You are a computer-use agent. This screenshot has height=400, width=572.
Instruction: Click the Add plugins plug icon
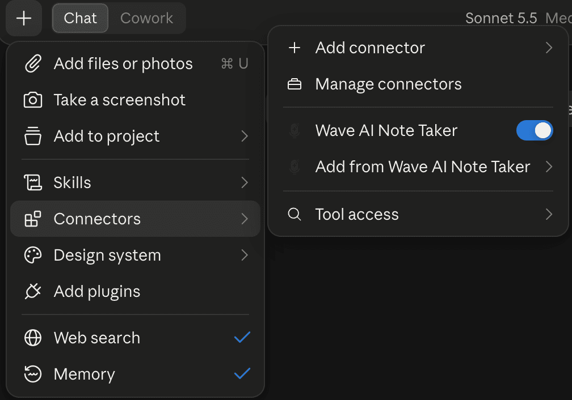click(x=33, y=291)
